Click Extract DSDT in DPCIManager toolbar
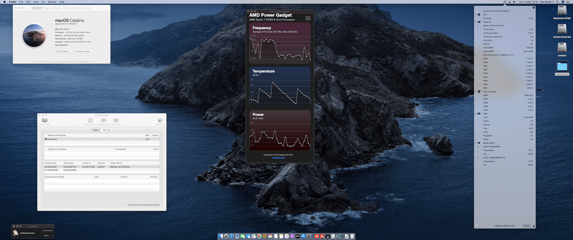Screen dimensions: 573x240 click(x=44, y=121)
